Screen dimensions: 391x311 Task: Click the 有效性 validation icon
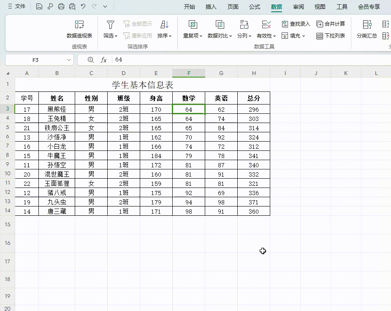tap(266, 24)
